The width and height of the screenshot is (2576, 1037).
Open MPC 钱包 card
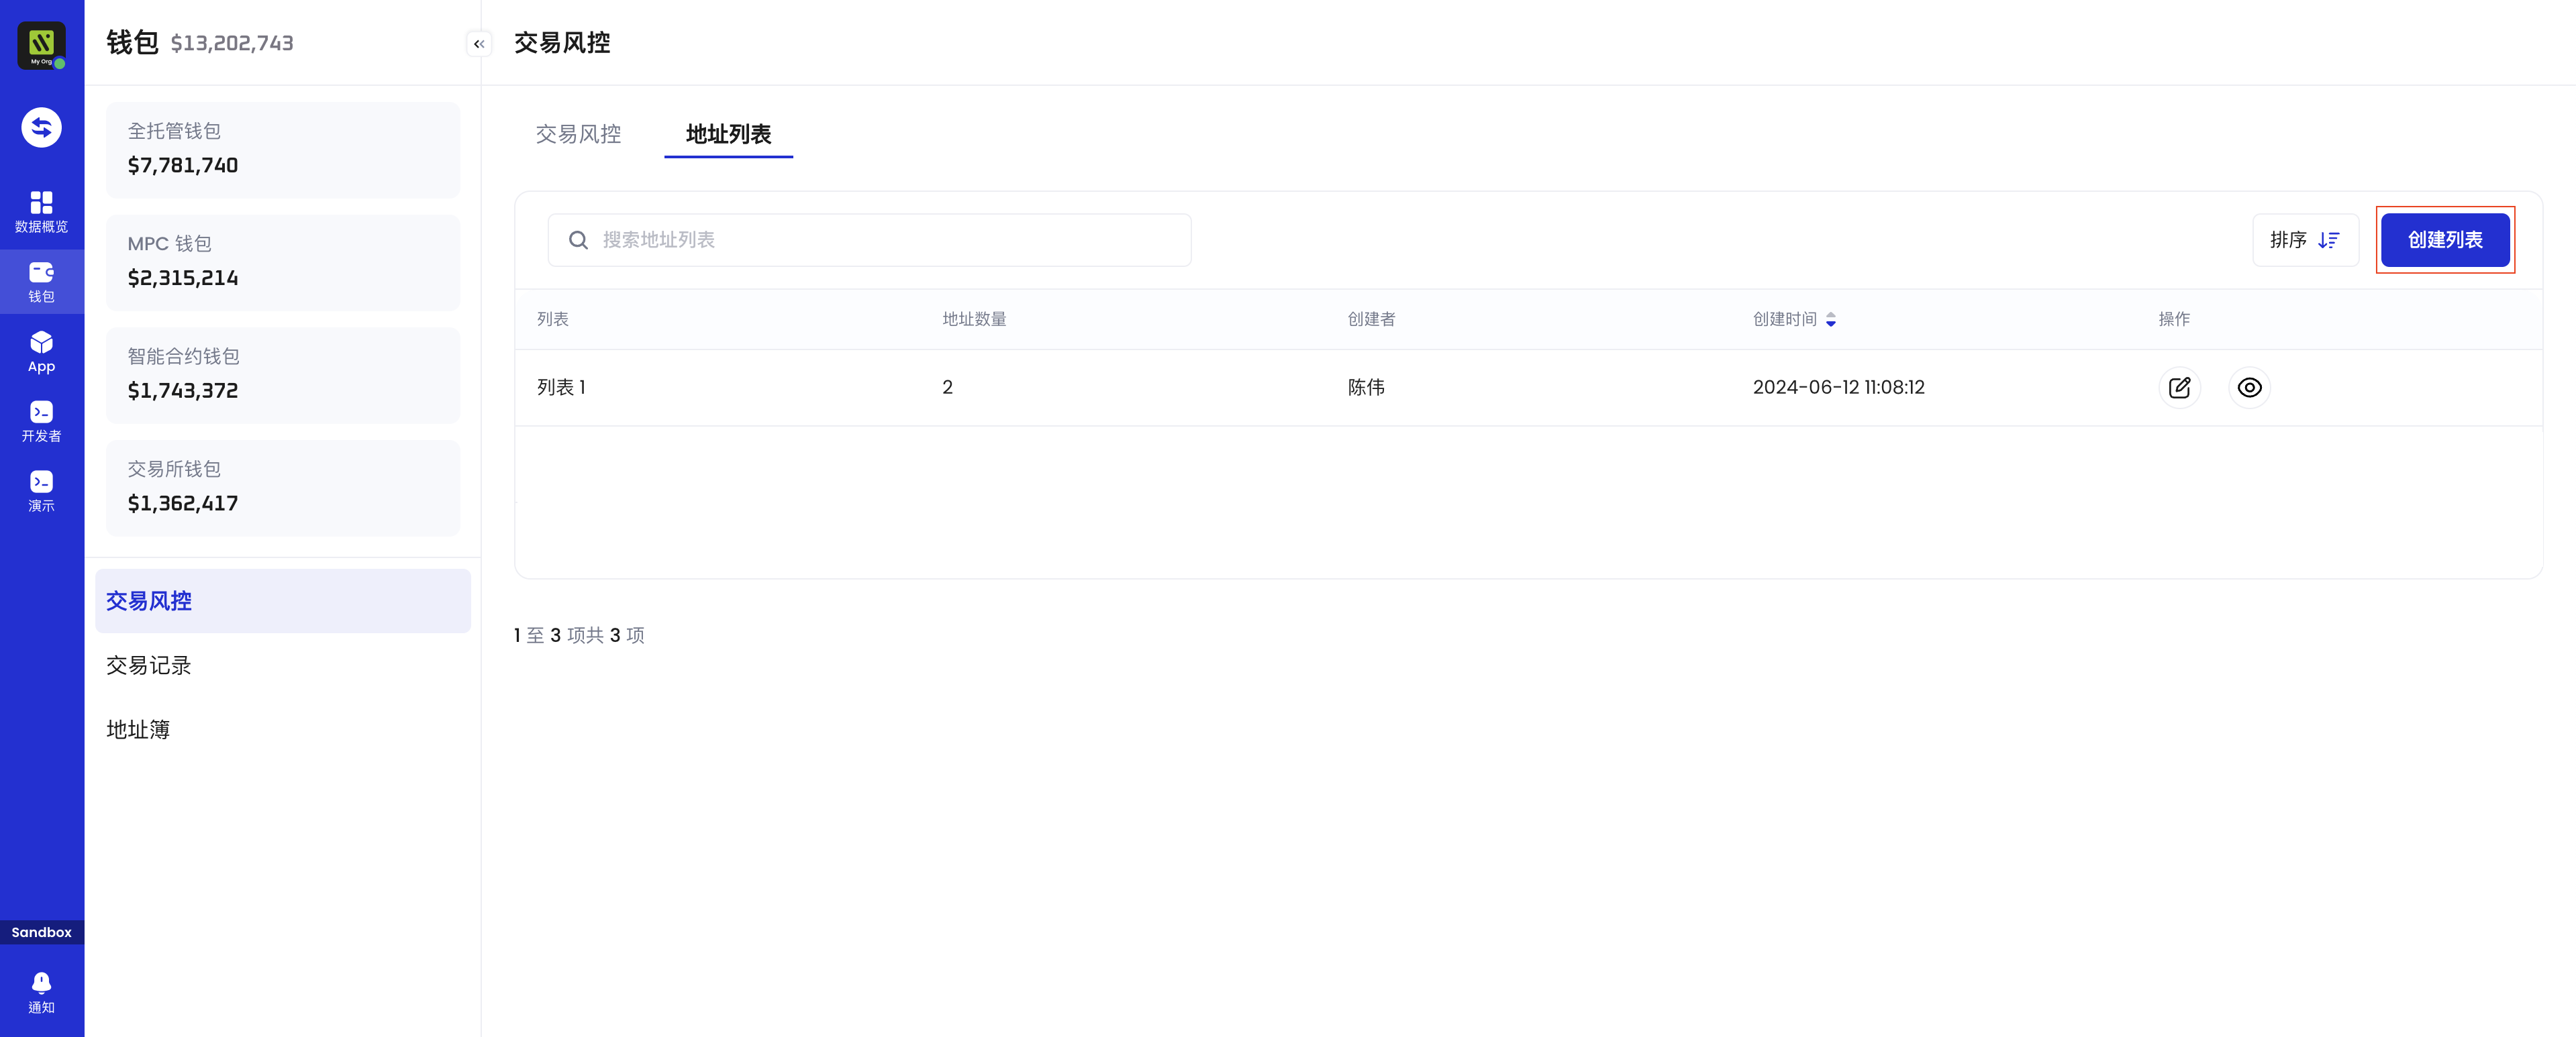click(x=283, y=263)
